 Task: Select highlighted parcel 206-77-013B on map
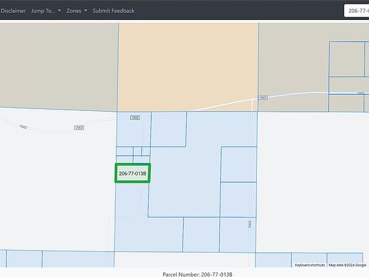click(x=133, y=173)
